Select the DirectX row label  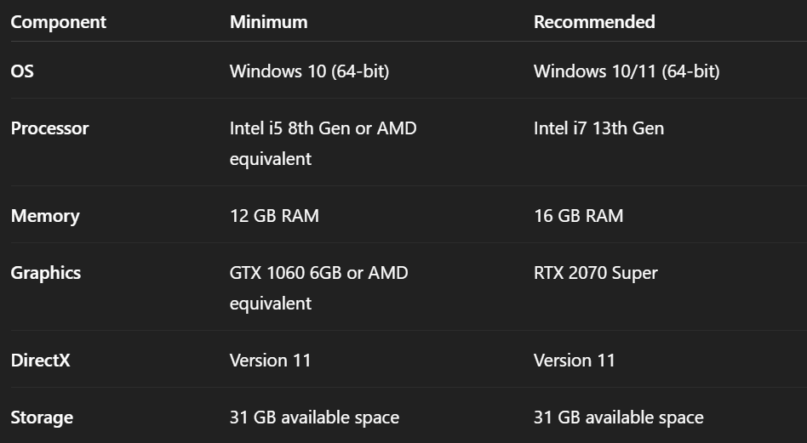point(40,361)
